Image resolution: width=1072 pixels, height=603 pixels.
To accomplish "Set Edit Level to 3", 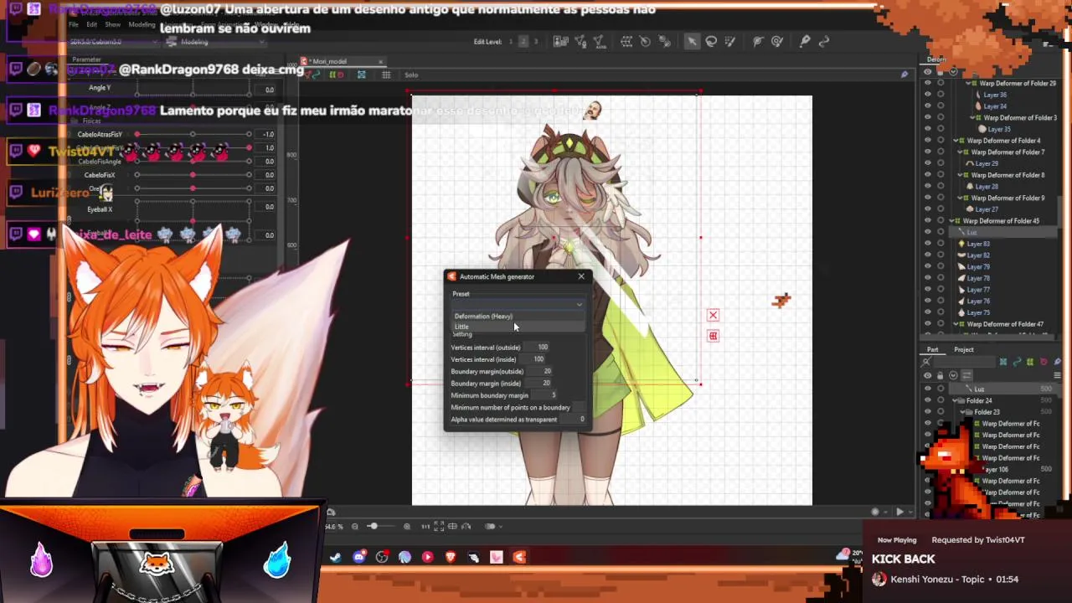I will coord(536,42).
